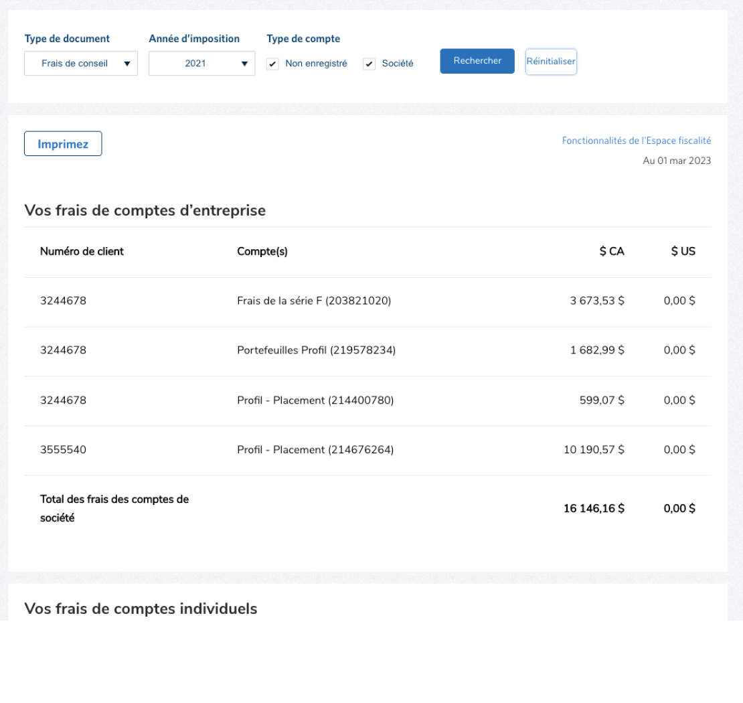
Task: Click the Réinitialiser button
Action: tap(550, 62)
